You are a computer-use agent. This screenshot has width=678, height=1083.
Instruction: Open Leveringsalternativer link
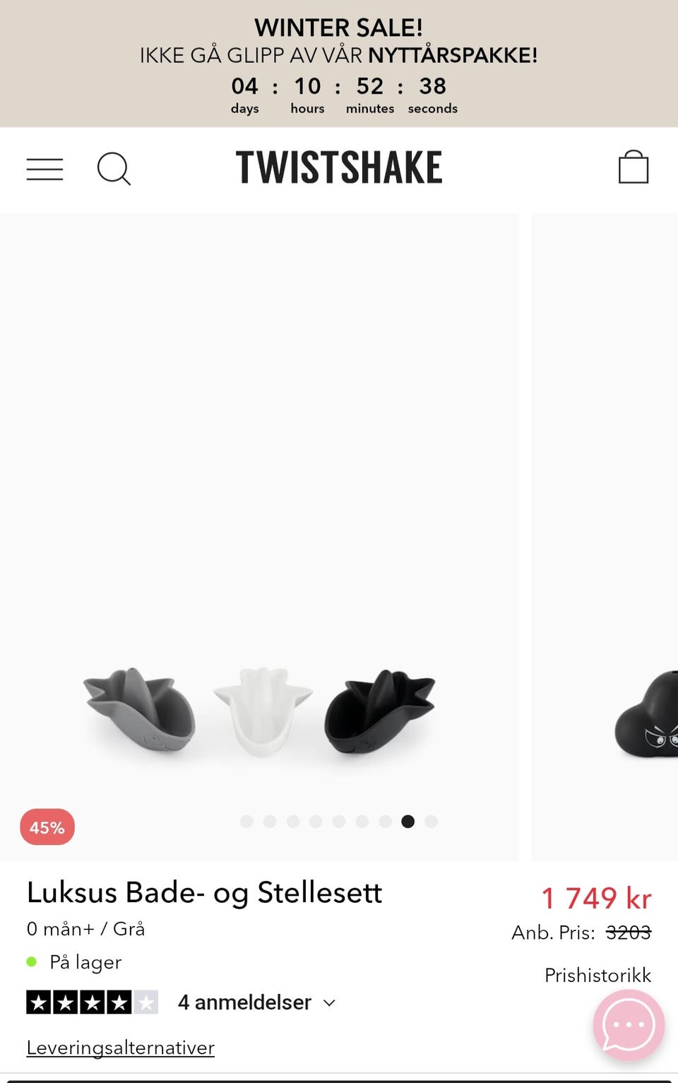click(121, 1048)
